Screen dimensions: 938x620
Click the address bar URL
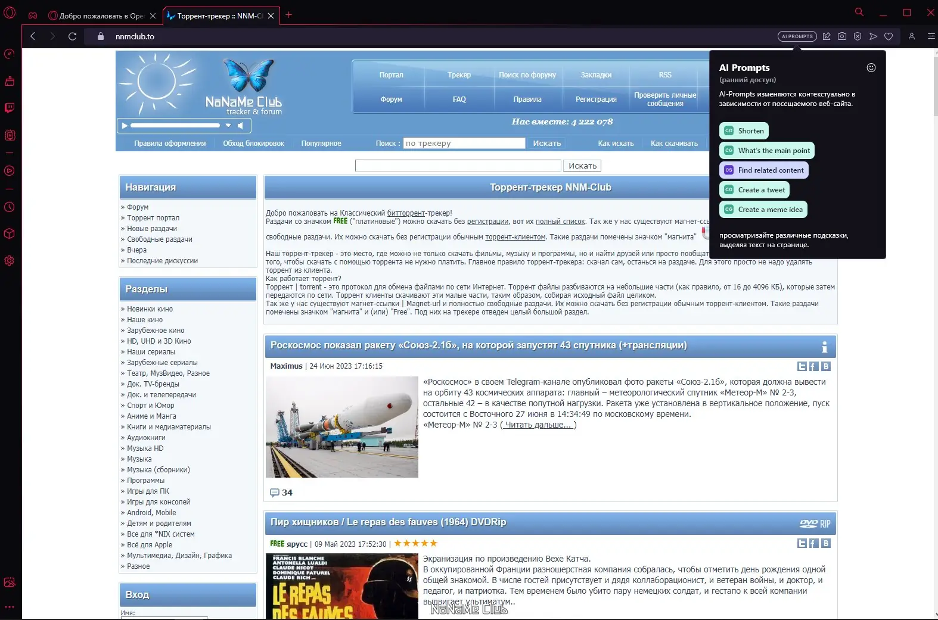[x=135, y=36]
